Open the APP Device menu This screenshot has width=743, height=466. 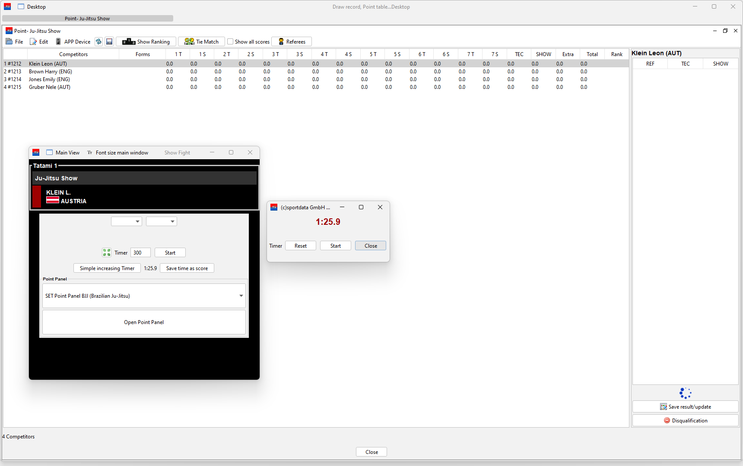click(73, 41)
